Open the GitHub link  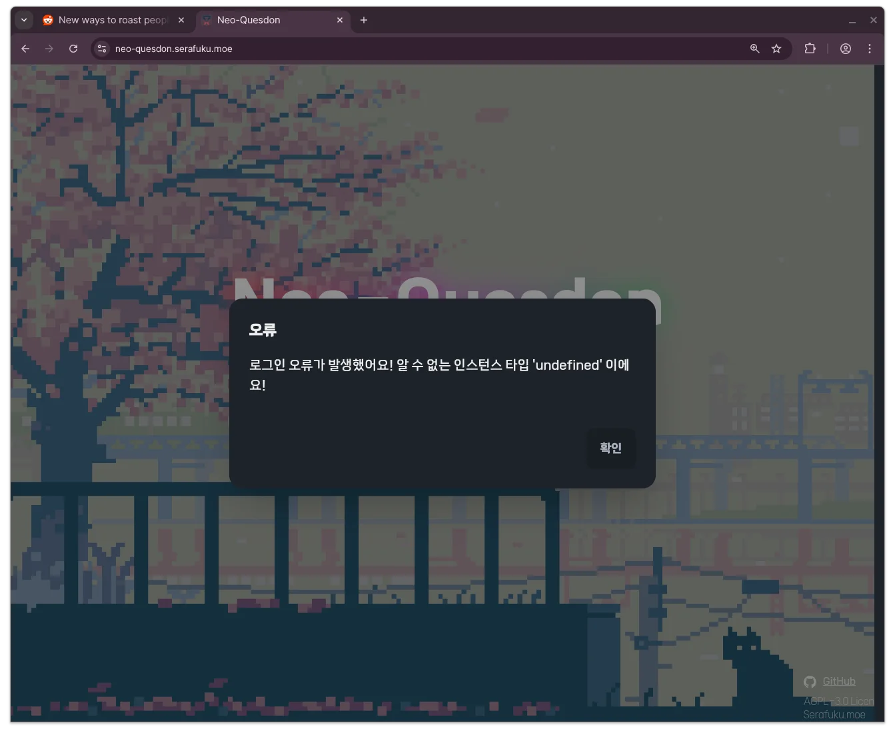point(838,681)
